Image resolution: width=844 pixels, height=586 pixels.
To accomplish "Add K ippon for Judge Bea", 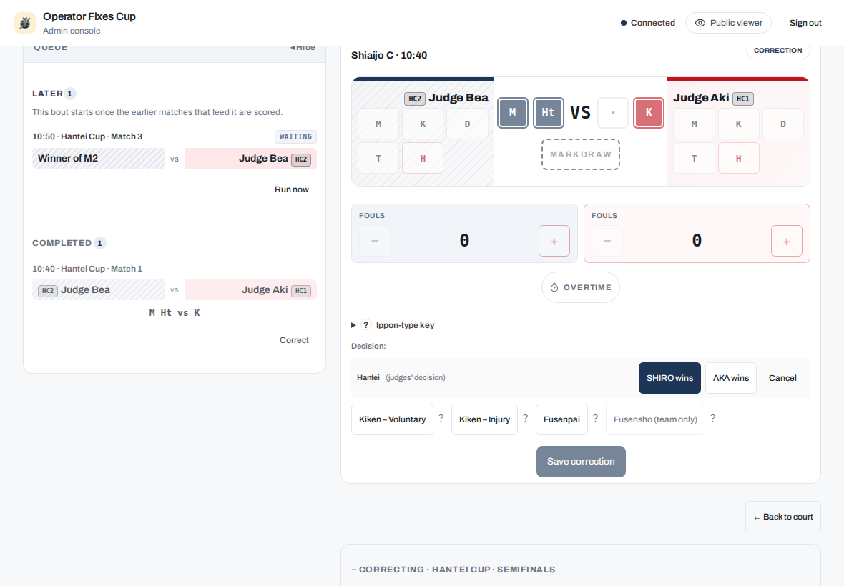I will click(423, 124).
